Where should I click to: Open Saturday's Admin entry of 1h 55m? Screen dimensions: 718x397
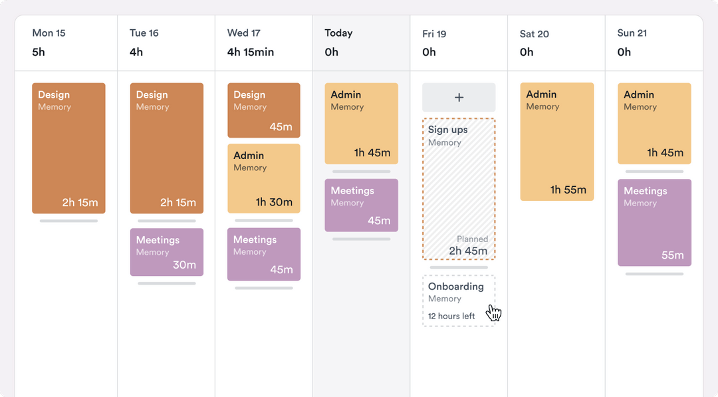click(x=556, y=141)
